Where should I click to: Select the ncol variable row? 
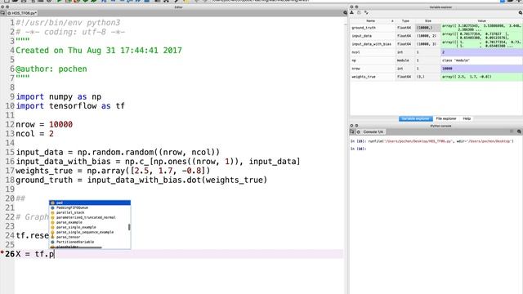click(436, 52)
